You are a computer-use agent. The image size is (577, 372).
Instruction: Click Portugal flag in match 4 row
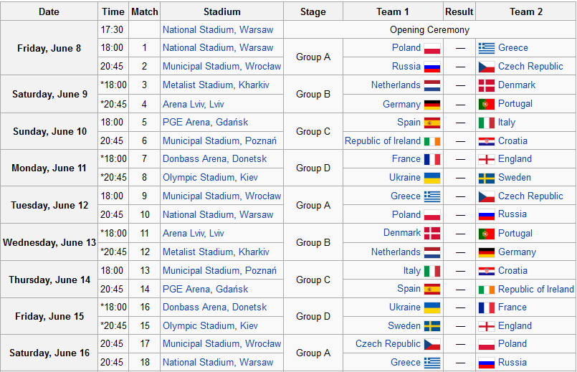pyautogui.click(x=487, y=105)
